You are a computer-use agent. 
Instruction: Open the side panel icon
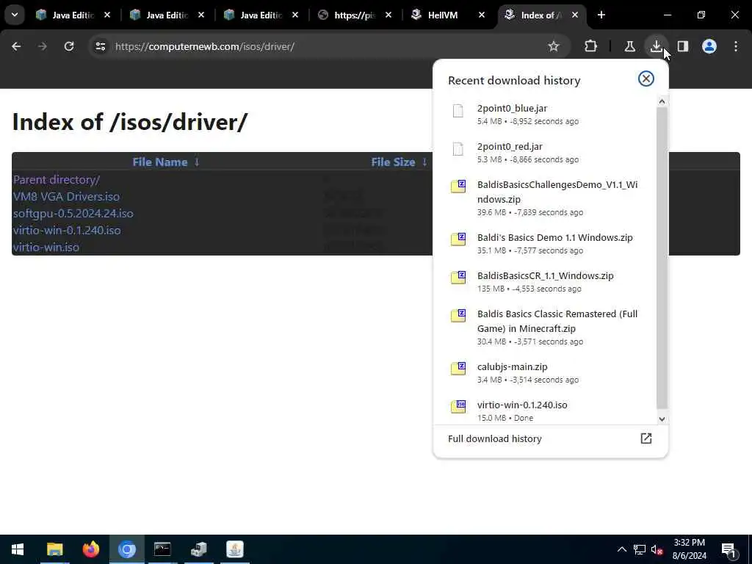(x=682, y=46)
